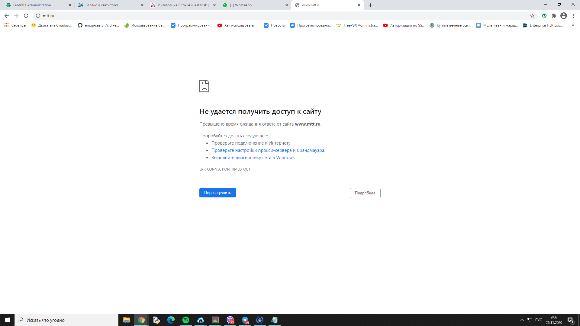580x326 pixels.
Task: Reload the page via the toolbar refresh icon
Action: point(26,16)
